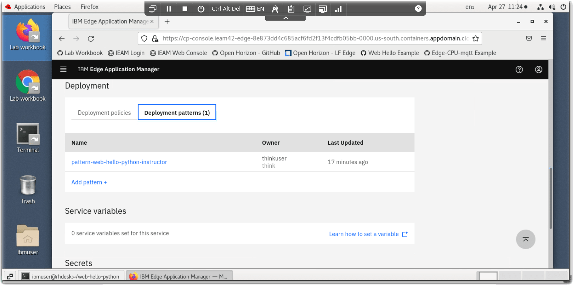Screen dimensions: 573x285
Task: Click the multi-monitor icon in remote toolbar
Action: (153, 9)
